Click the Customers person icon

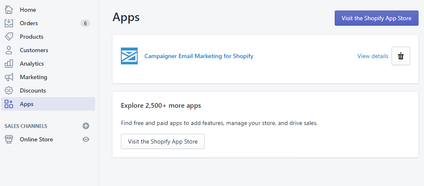(x=9, y=50)
